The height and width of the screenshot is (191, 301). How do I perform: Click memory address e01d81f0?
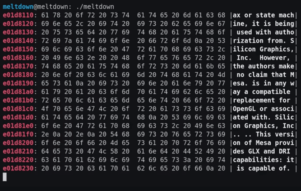tap(18, 134)
